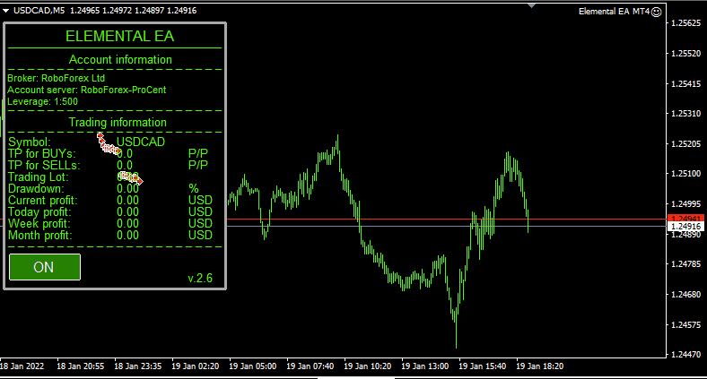Image resolution: width=707 pixels, height=379 pixels.
Task: Click the 'TP for BUYs:' label
Action: (42, 153)
